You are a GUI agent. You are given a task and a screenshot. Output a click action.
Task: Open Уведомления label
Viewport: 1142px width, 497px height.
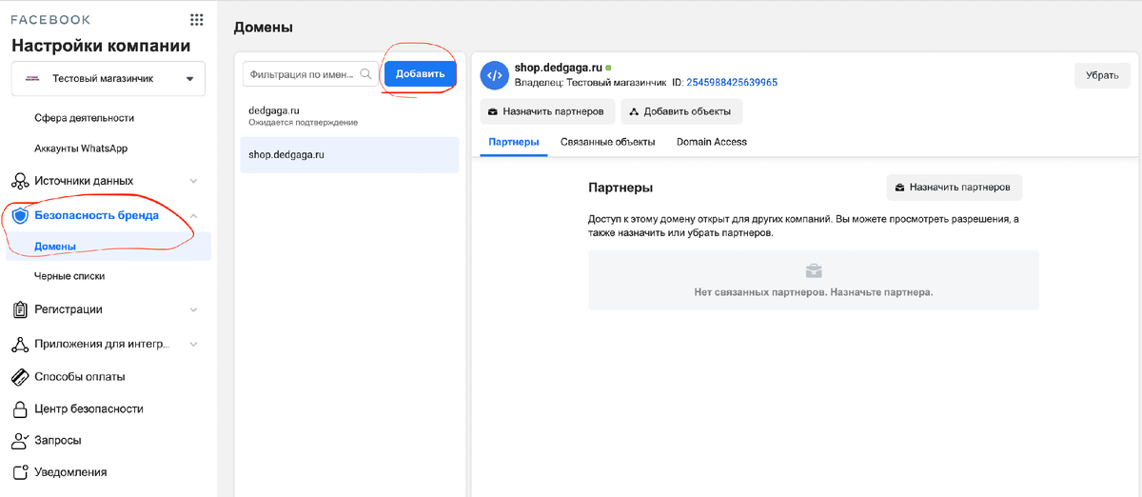click(x=70, y=472)
